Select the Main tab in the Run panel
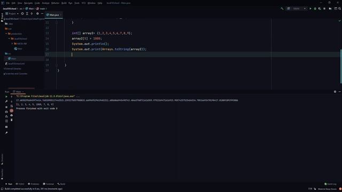Screen dimensions: 342x192 (x=18, y=92)
